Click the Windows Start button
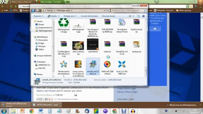Image resolution: width=203 pixels, height=114 pixels. pyautogui.click(x=4, y=111)
